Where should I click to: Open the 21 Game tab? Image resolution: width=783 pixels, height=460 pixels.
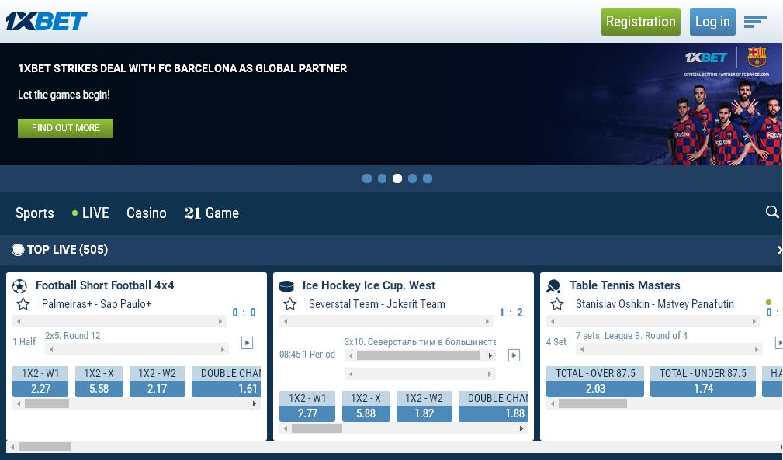pyautogui.click(x=212, y=213)
